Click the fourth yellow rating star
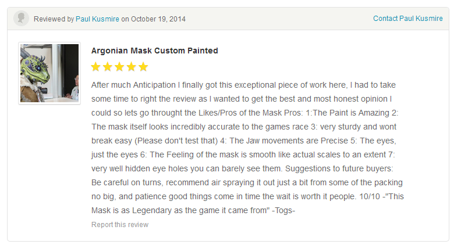This screenshot has width=454, height=248. [x=131, y=67]
